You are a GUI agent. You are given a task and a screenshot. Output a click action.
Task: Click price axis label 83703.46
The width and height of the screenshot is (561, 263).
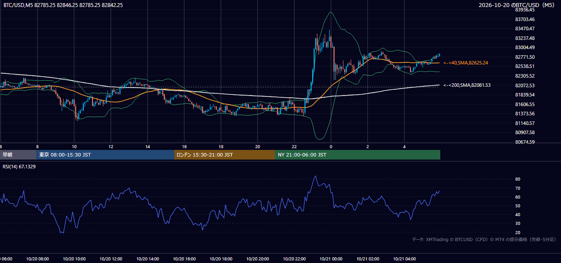tap(525, 19)
